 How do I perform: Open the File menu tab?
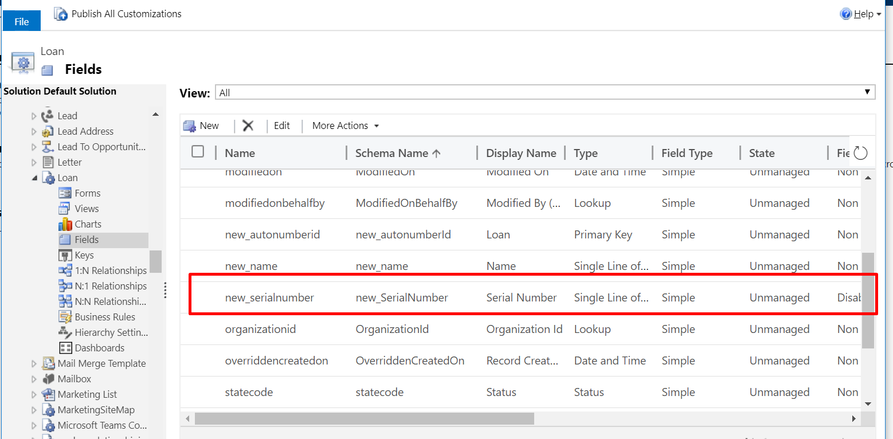pos(22,22)
